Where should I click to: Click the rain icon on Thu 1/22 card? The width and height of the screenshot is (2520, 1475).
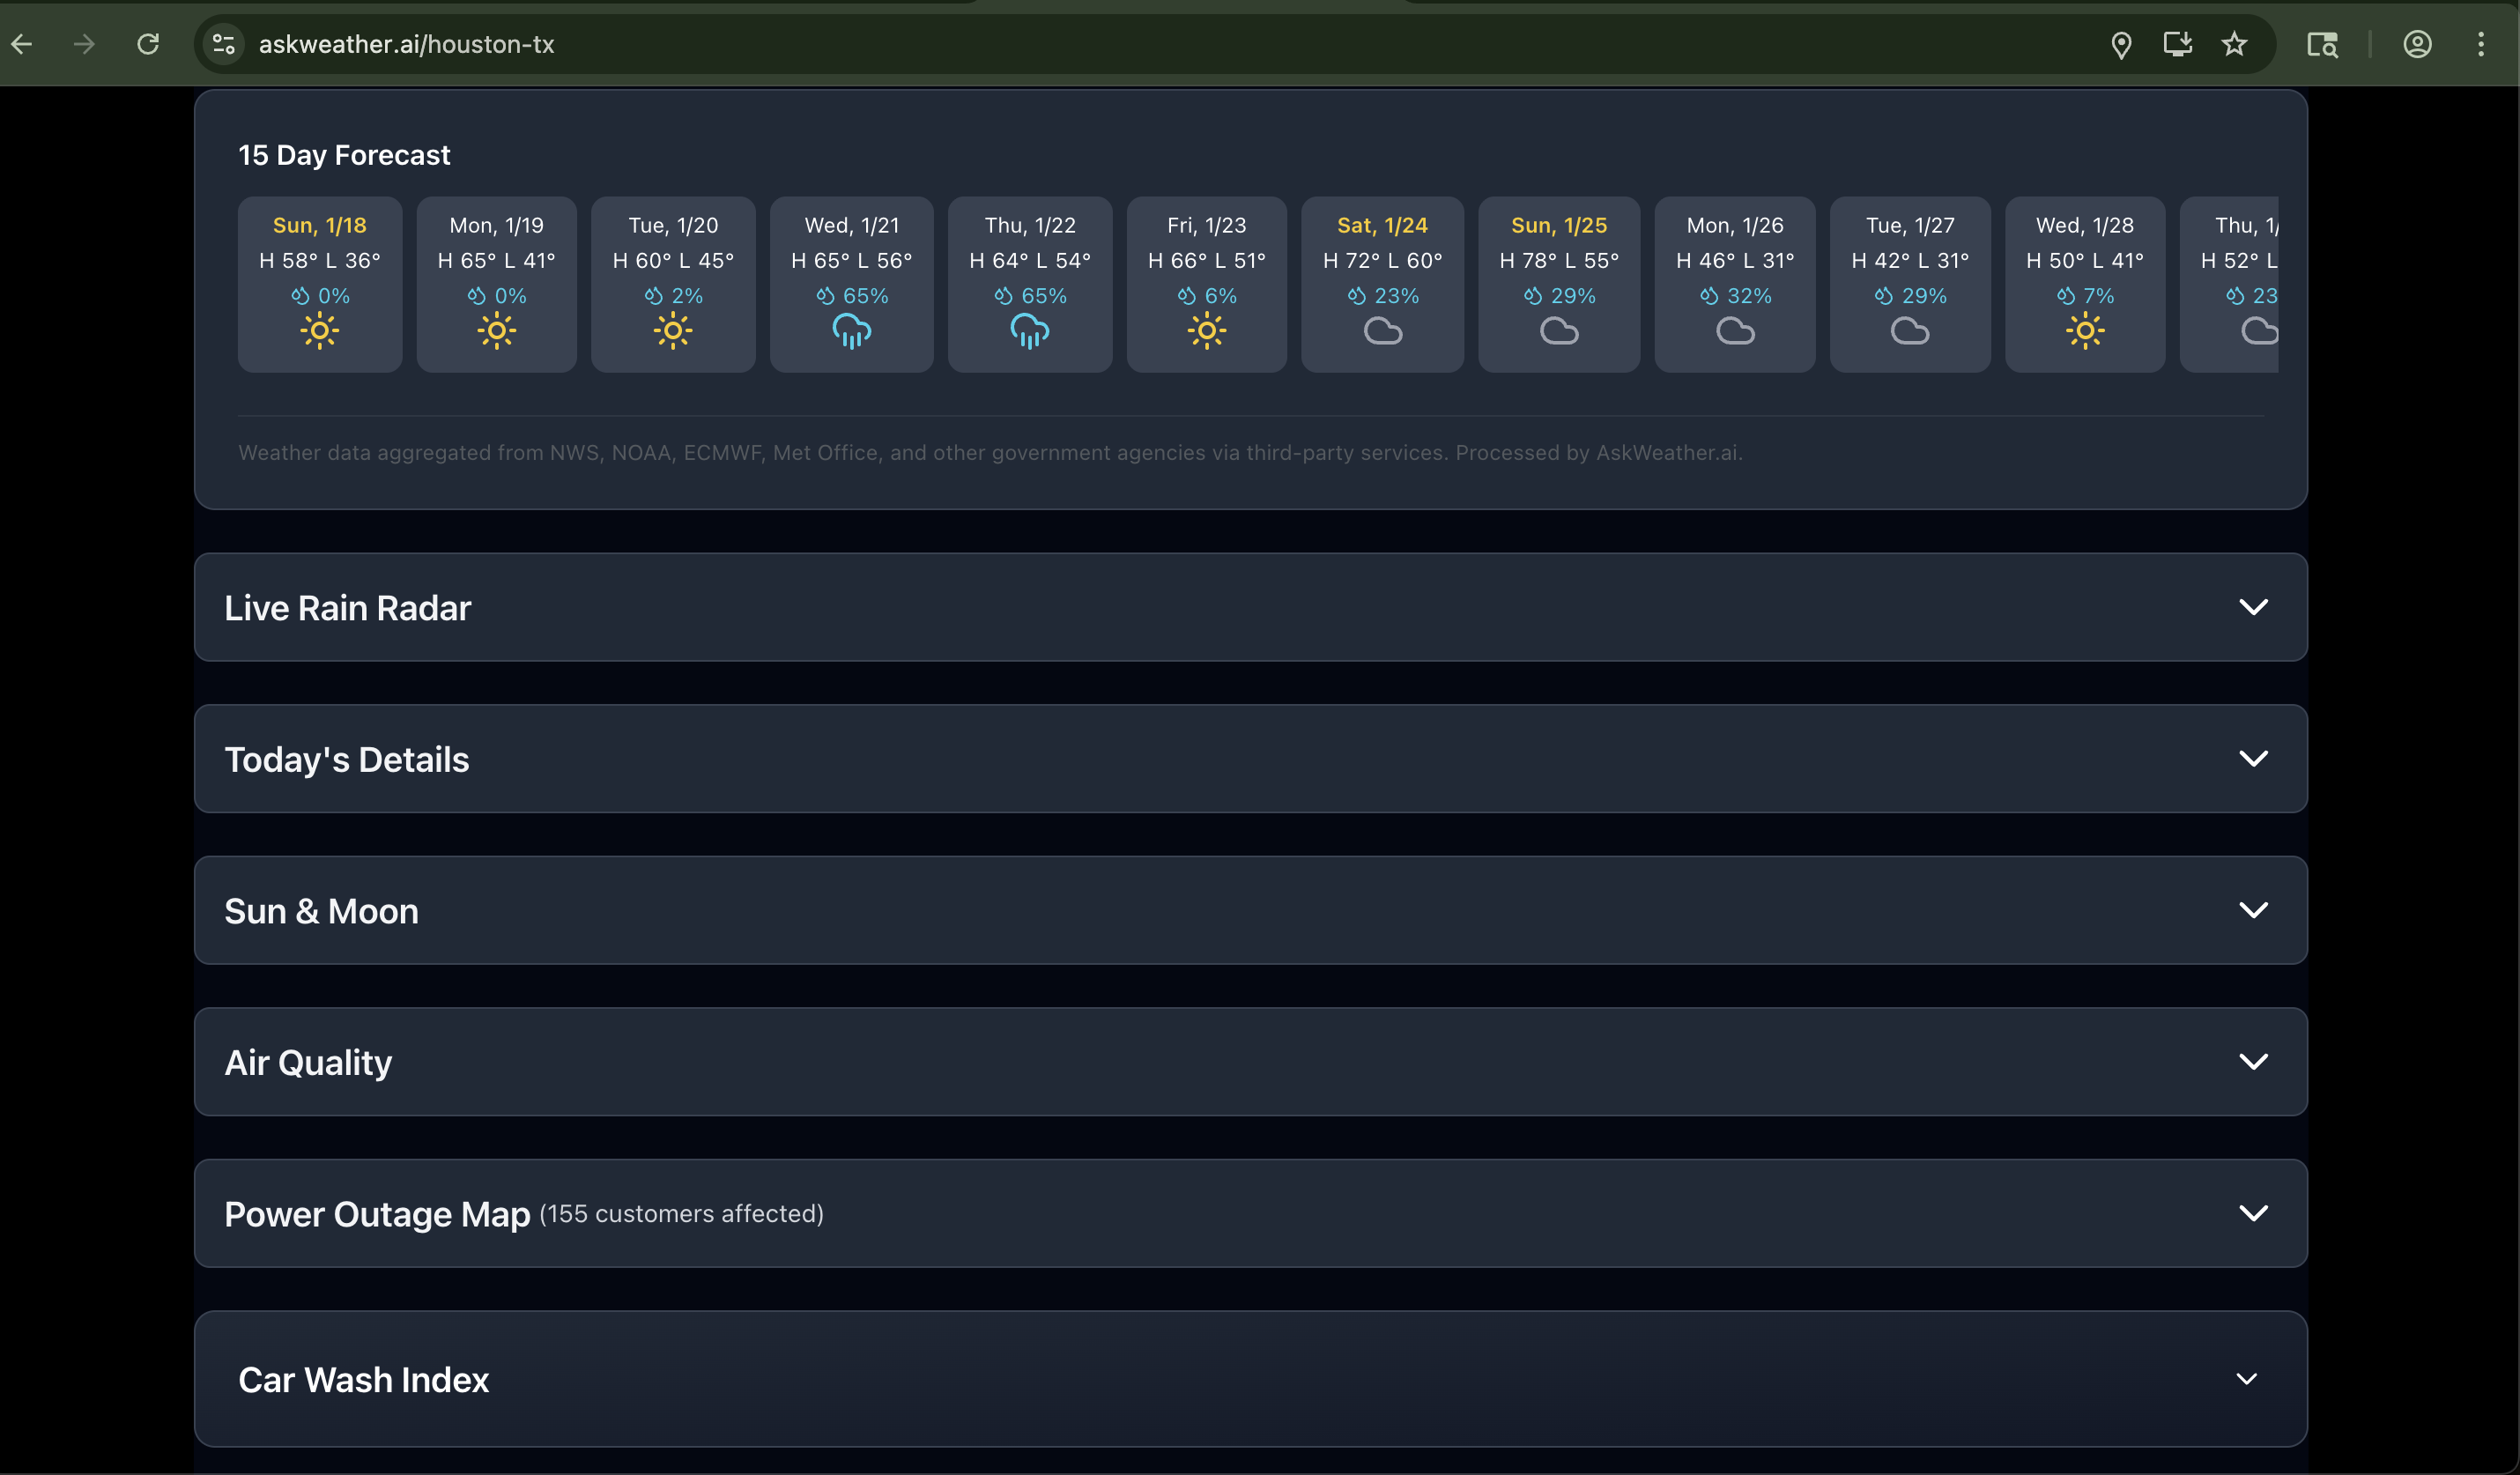[1029, 330]
